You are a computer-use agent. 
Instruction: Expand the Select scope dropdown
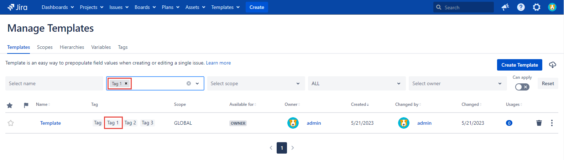pyautogui.click(x=256, y=83)
